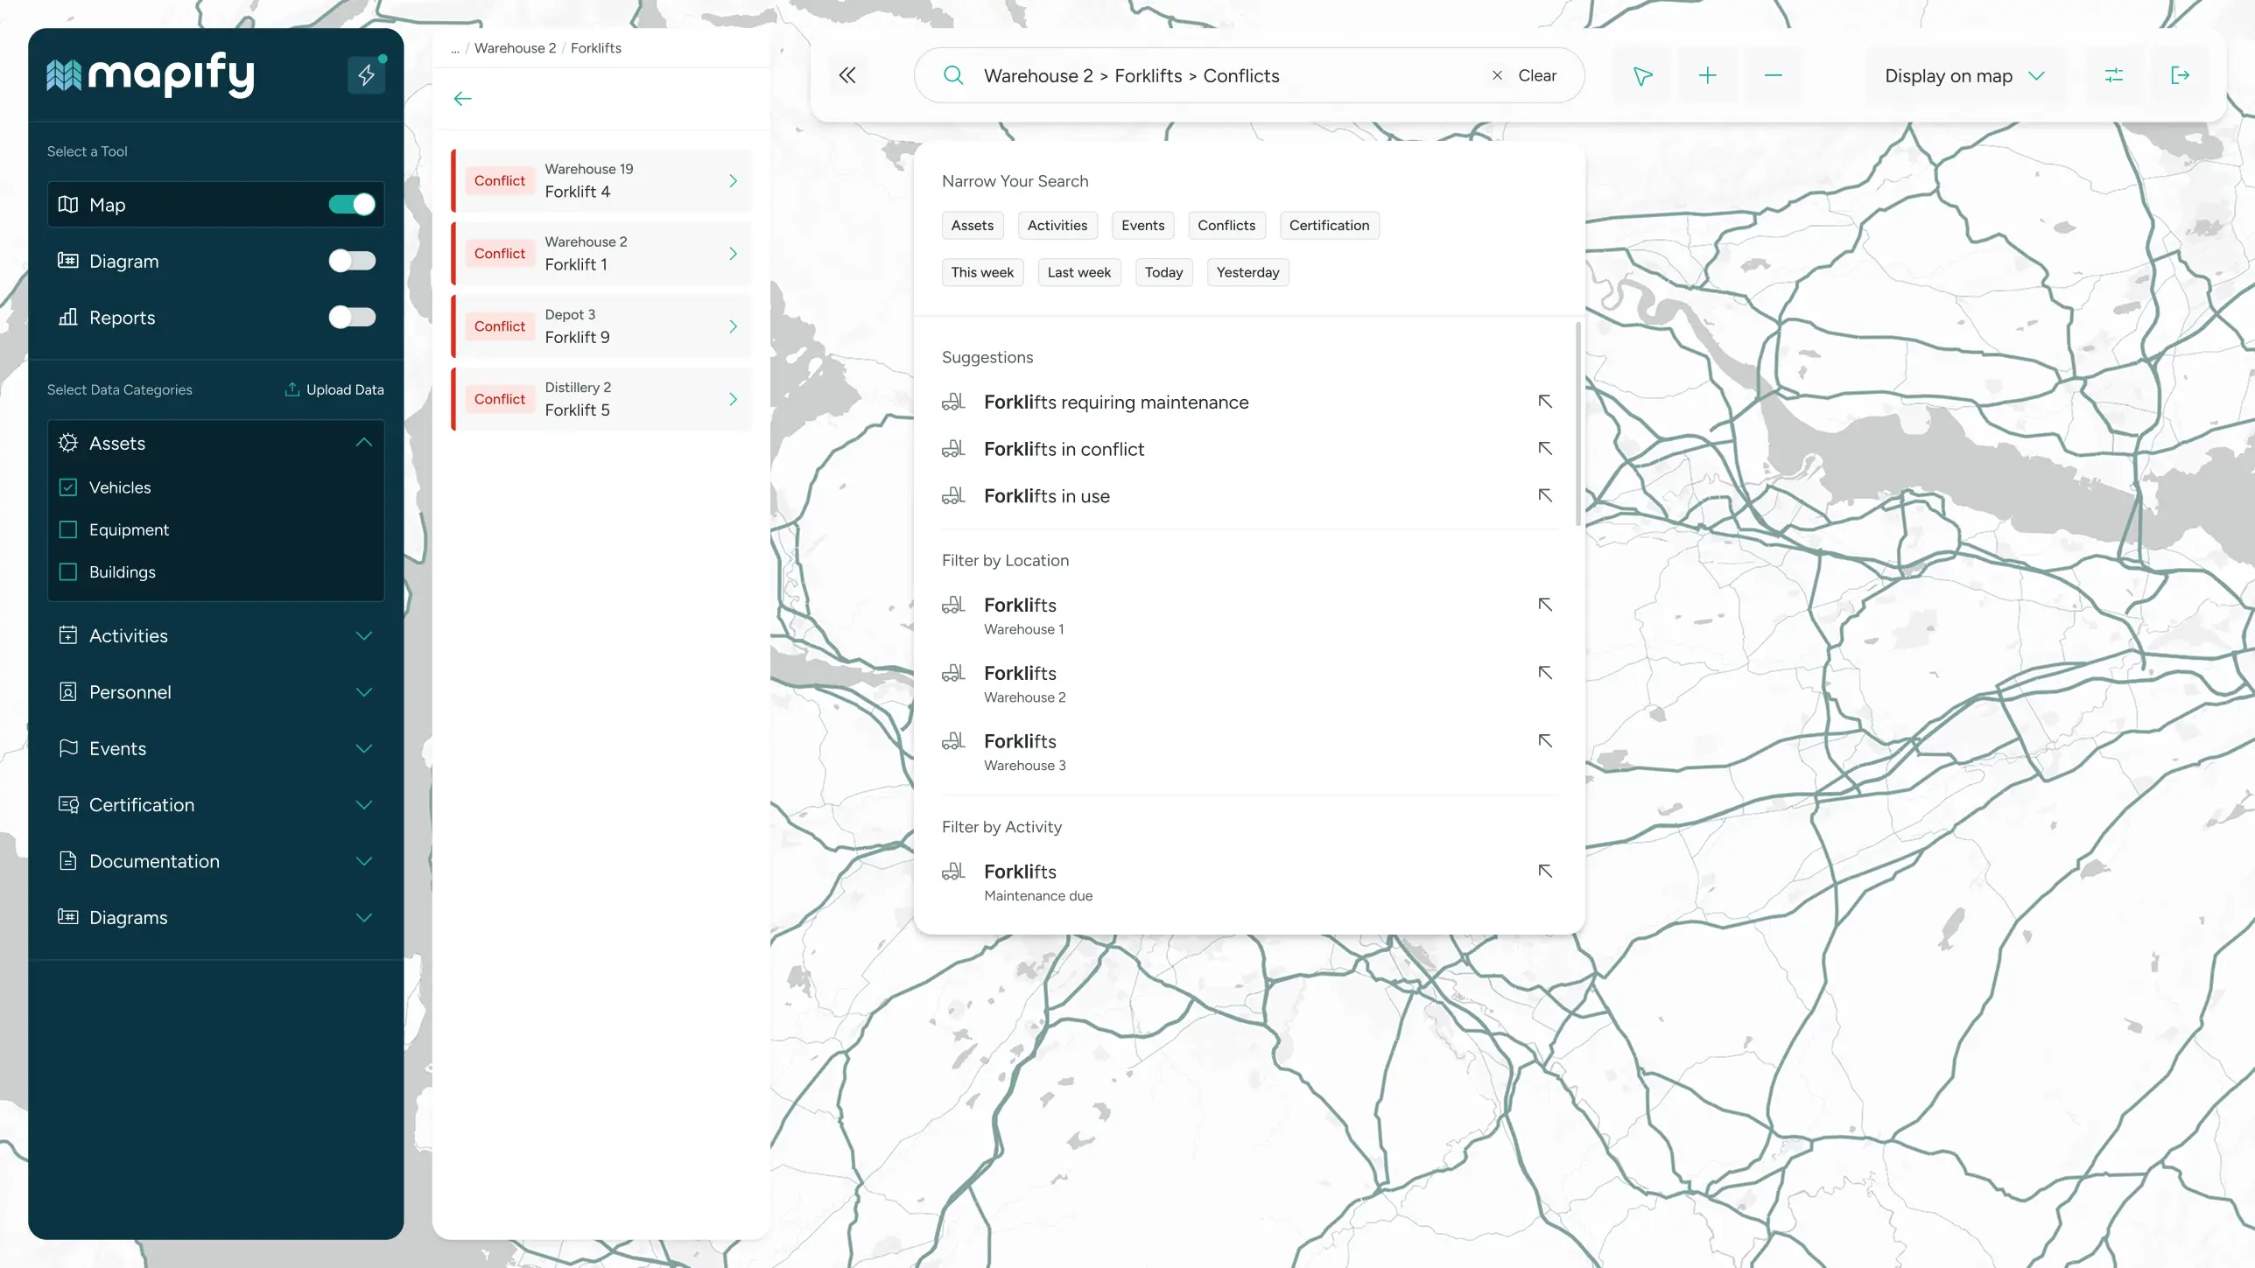
Task: Click Clear to reset the search
Action: [1539, 75]
